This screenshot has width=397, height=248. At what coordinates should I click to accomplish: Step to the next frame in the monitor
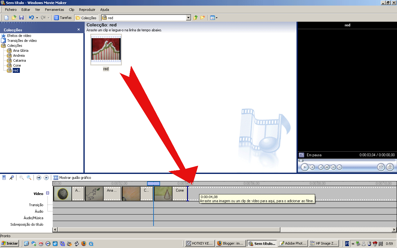333,167
